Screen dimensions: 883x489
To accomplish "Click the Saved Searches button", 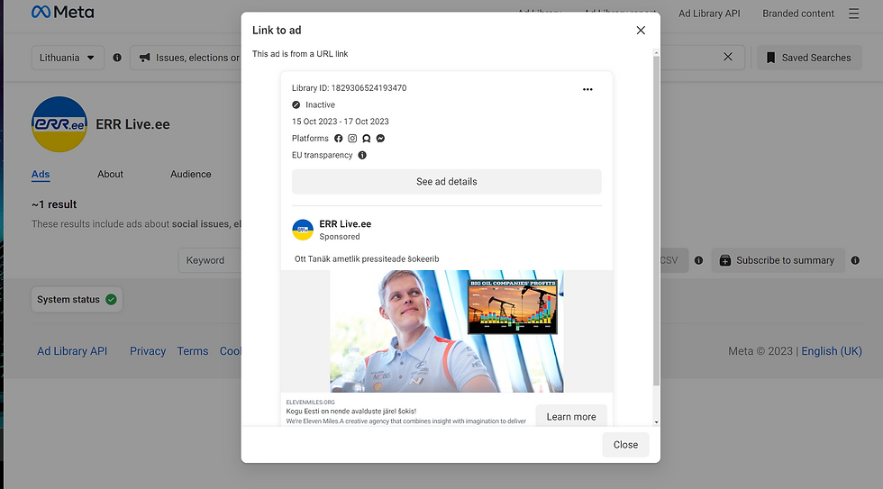I will pos(809,58).
